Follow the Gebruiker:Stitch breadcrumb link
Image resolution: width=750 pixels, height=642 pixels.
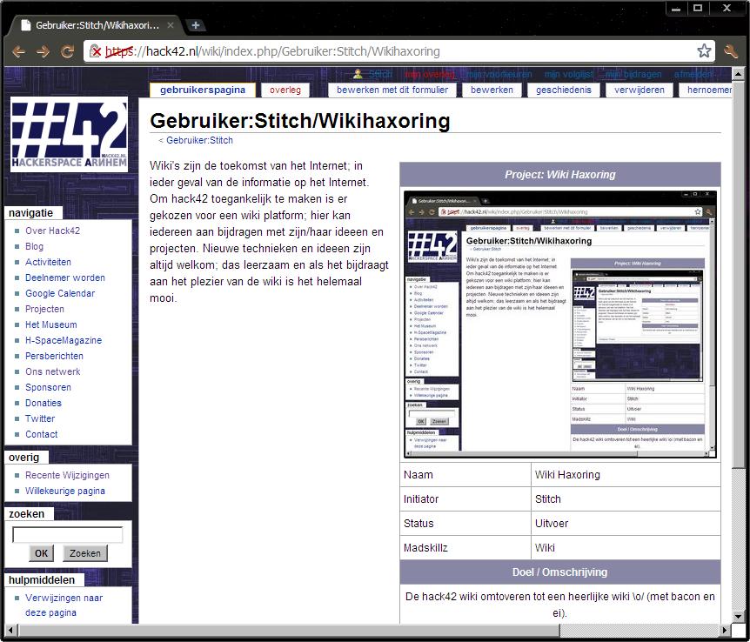tap(199, 140)
